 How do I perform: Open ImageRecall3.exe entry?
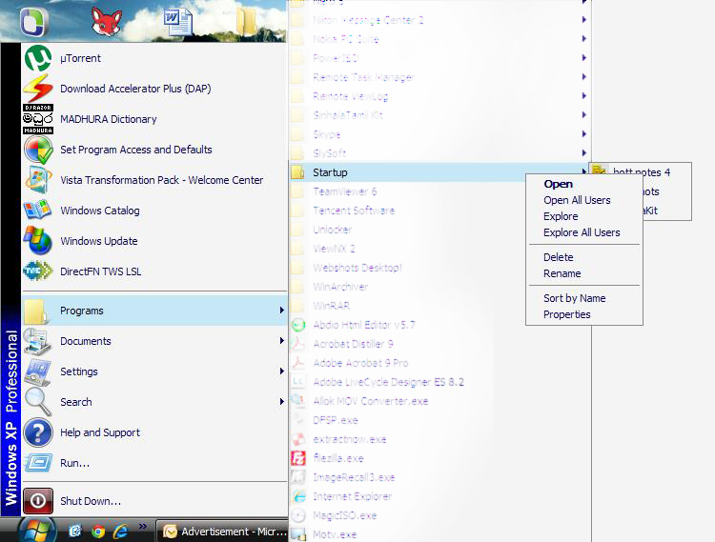pyautogui.click(x=354, y=477)
